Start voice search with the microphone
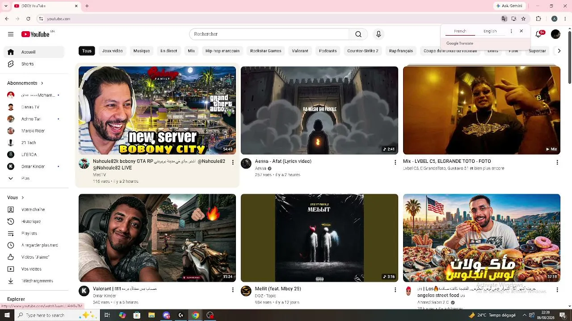Screen dimensions: 572x321 click(x=379, y=34)
